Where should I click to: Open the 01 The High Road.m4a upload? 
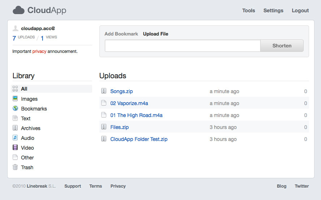[x=136, y=115]
